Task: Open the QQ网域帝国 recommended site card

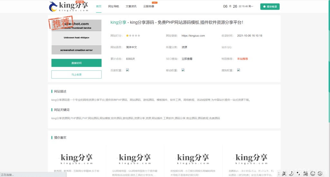Action: 135,162
